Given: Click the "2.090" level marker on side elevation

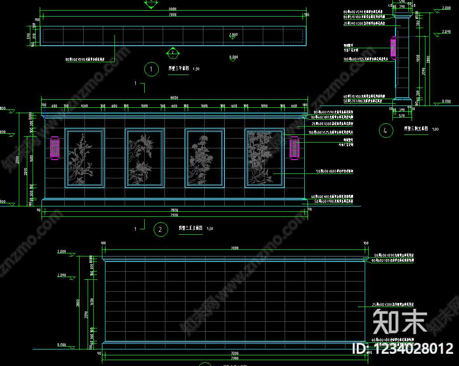Looking at the screenshot, I should pos(442,33).
